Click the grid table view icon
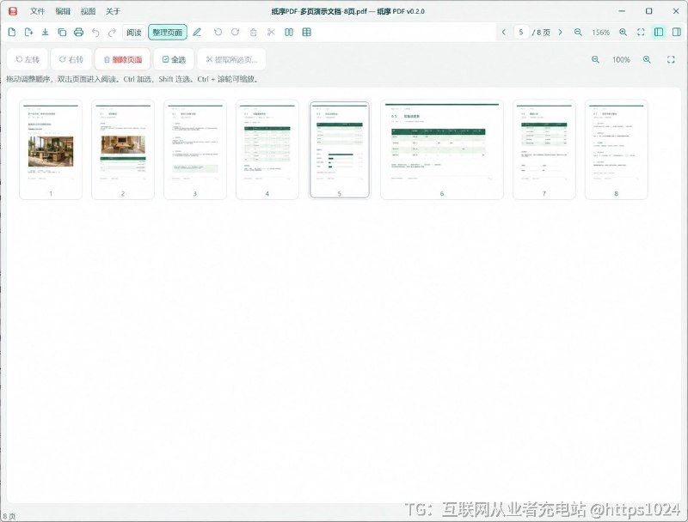Viewport: 688px width, 522px height. 307,32
